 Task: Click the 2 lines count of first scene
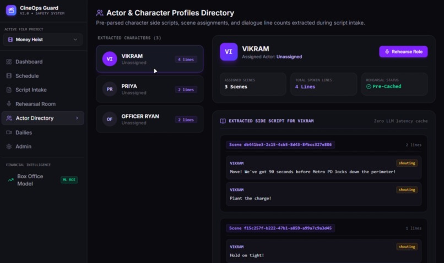413,145
